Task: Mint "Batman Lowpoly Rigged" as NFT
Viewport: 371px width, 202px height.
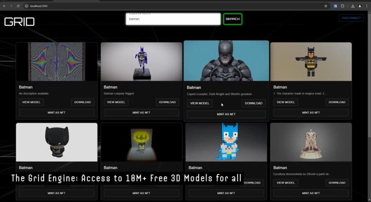Action: click(141, 112)
